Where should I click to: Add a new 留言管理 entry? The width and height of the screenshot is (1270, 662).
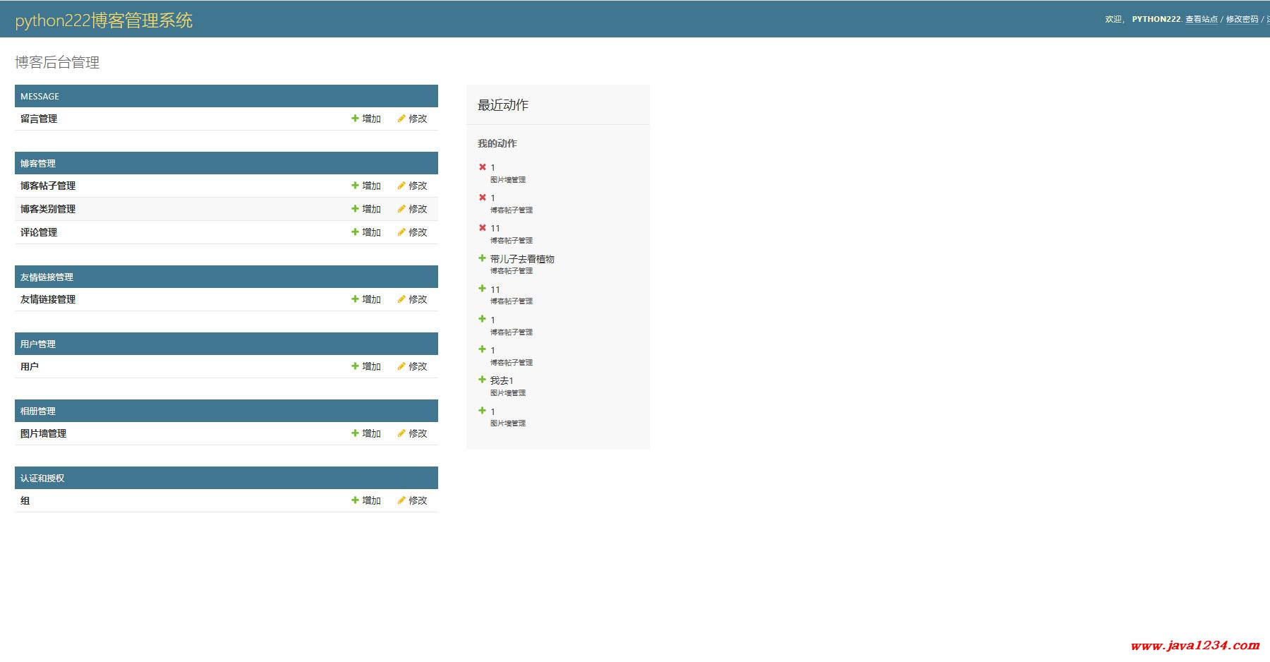366,119
